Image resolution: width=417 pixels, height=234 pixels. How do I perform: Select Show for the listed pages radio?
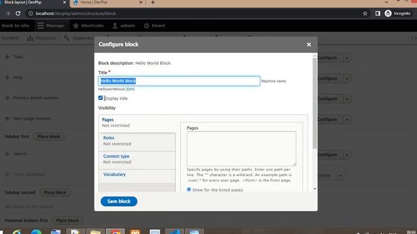pos(189,190)
